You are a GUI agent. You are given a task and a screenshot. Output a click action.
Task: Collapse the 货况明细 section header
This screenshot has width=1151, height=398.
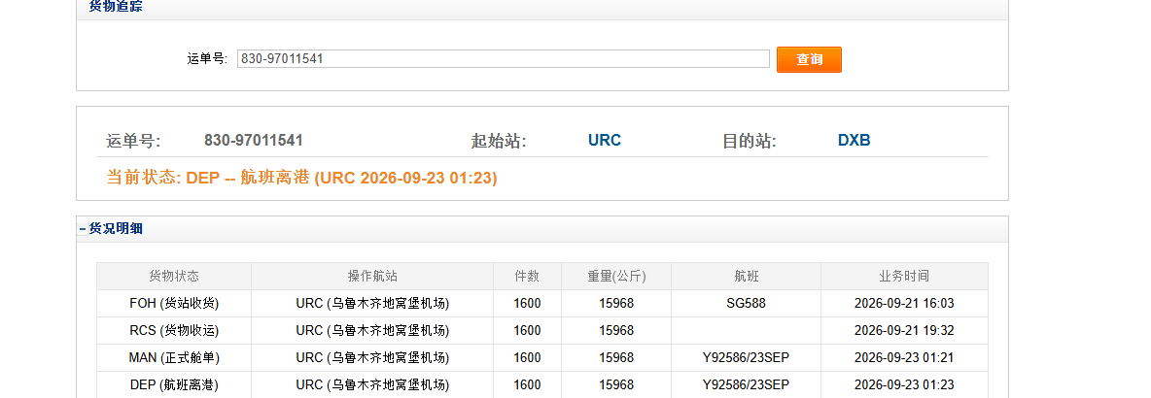coord(112,229)
